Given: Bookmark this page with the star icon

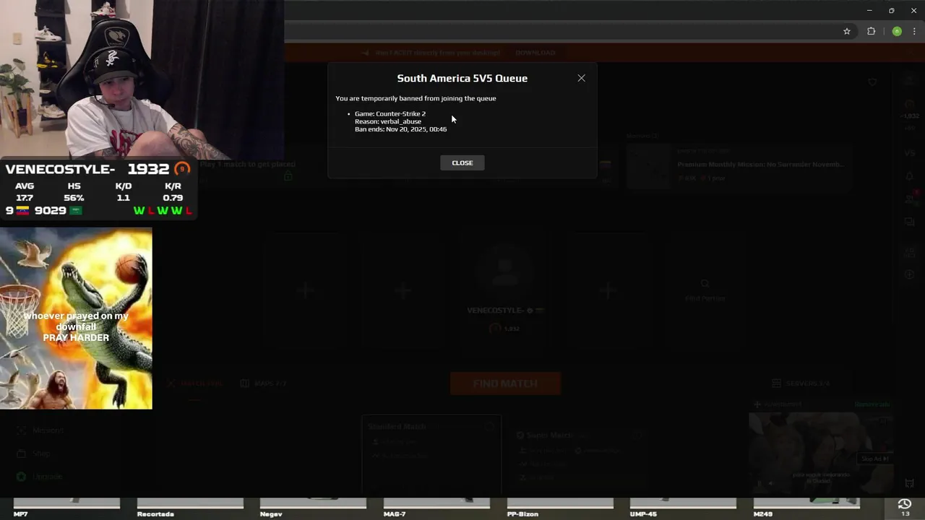Looking at the screenshot, I should [x=847, y=31].
